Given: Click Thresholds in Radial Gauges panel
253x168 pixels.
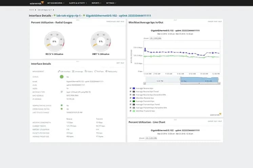Looking at the screenshot, I should tap(111, 22).
